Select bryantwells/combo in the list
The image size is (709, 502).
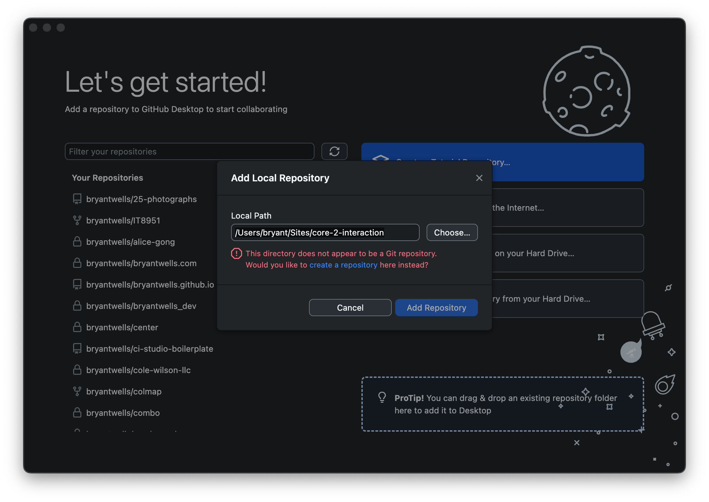(123, 413)
